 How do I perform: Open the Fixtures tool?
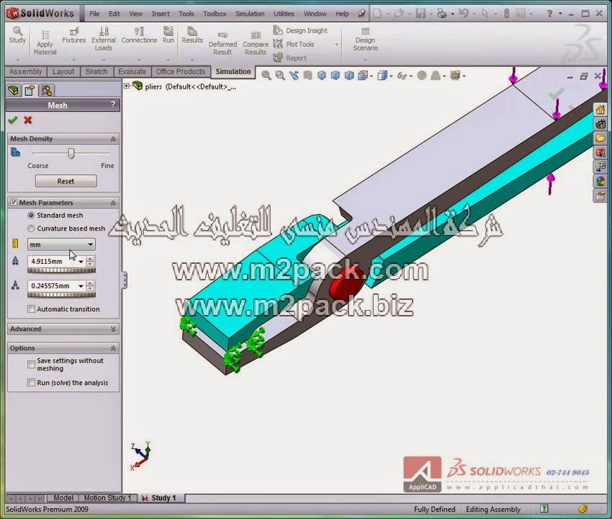point(73,35)
